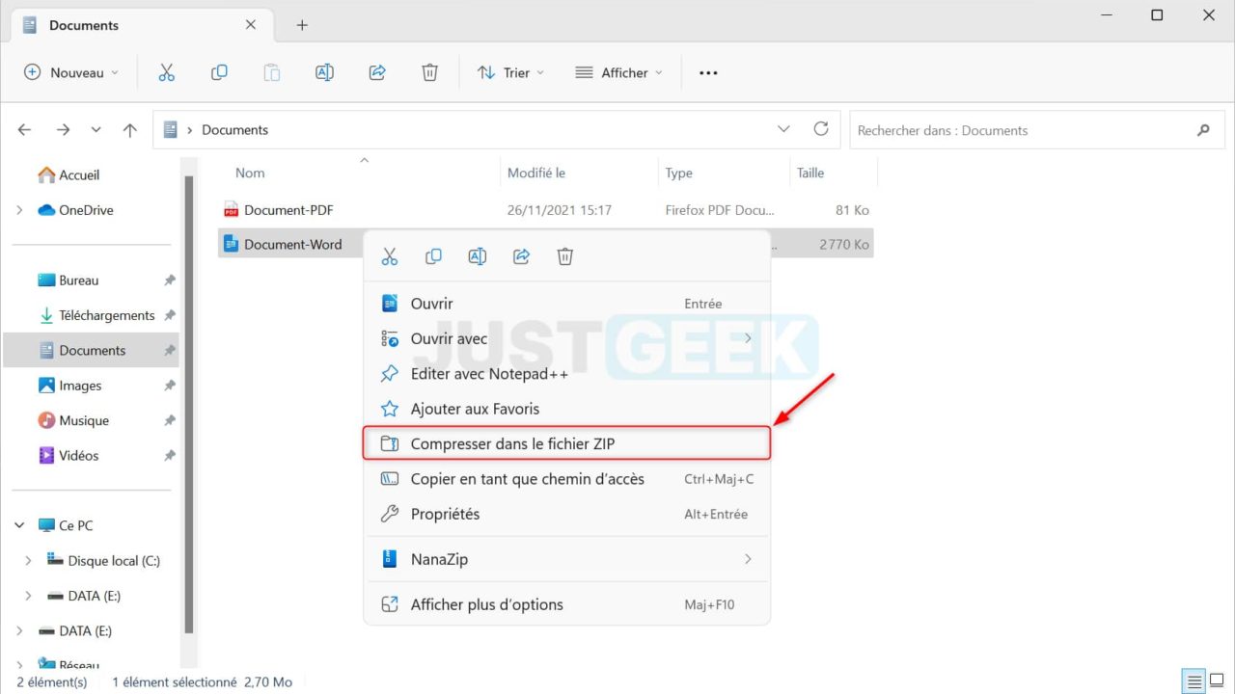Switch to details view icon in status bar
This screenshot has height=694, width=1235.
pyautogui.click(x=1194, y=681)
